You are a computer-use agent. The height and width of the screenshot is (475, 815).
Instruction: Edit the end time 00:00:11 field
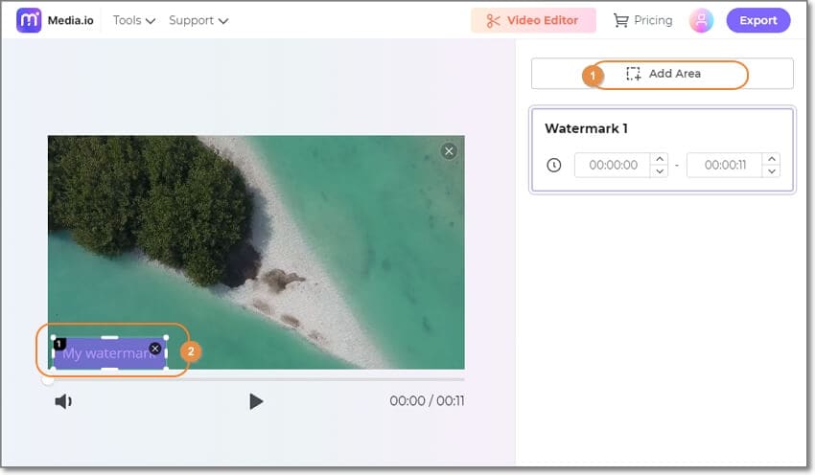[725, 165]
